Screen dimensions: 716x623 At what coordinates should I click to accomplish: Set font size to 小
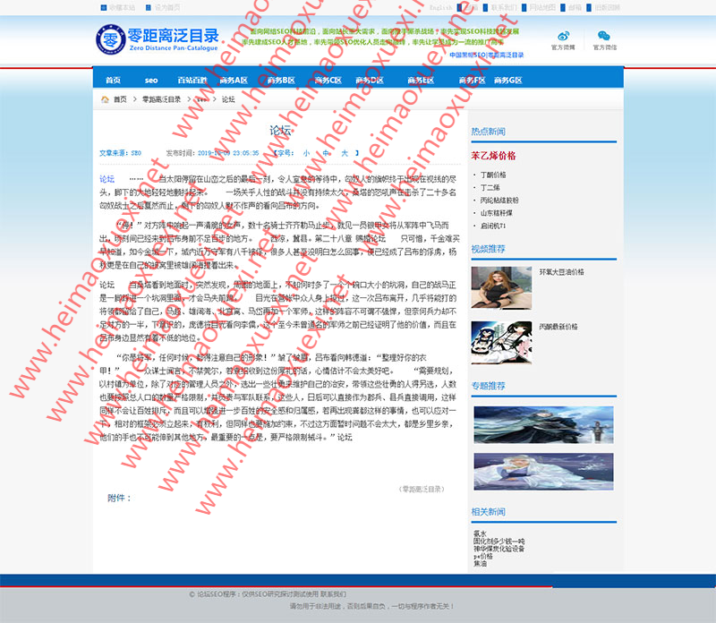coord(305,153)
